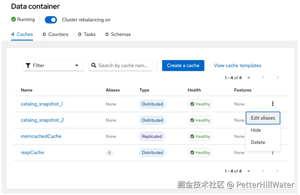Click the filter funnel icon
Viewport: 300px width, 195px height.
click(x=28, y=65)
